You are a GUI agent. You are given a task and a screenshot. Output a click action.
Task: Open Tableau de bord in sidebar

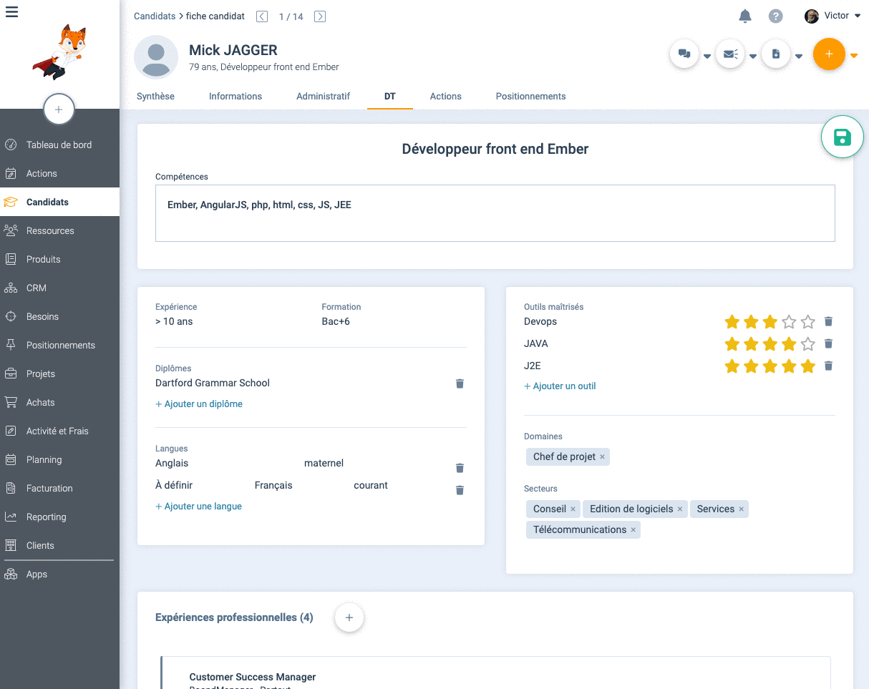pos(59,145)
